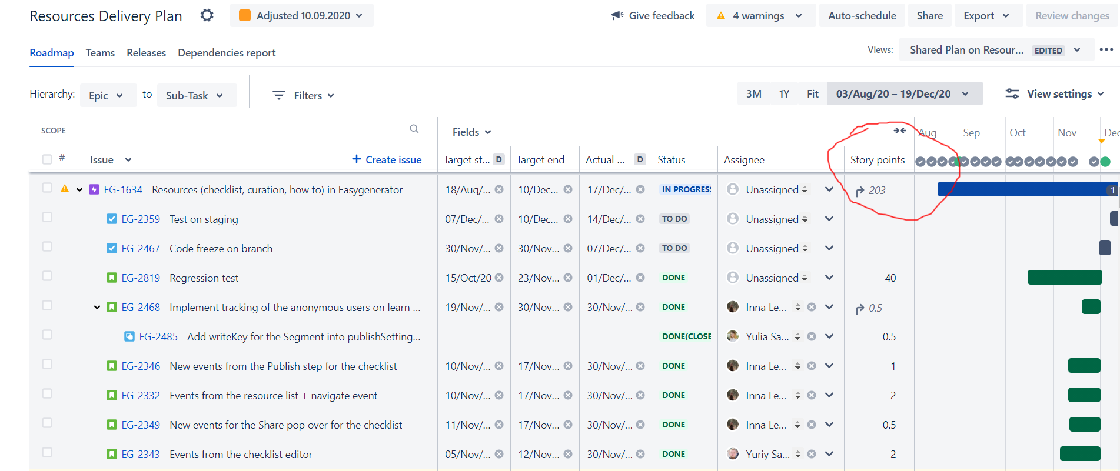Expand the 4 warnings dropdown
1120x471 pixels.
pos(760,16)
